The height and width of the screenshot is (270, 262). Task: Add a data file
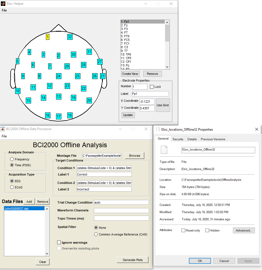tap(29, 202)
